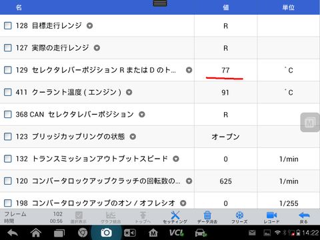The height and width of the screenshot is (240, 320).
Task: Open image notification icon in status bar
Action: click(267, 233)
